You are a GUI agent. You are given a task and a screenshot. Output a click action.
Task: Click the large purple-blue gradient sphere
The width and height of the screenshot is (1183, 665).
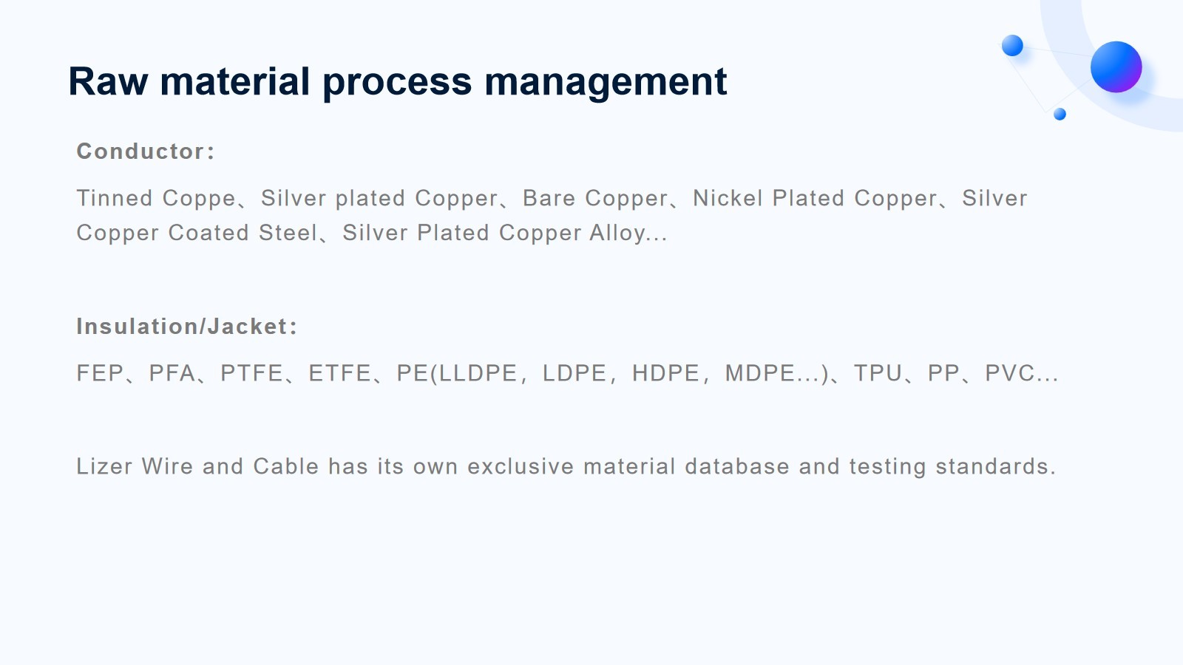1116,66
